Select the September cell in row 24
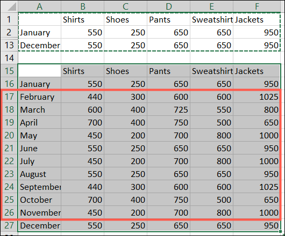Viewport: 285px width, 236px height. (x=40, y=187)
